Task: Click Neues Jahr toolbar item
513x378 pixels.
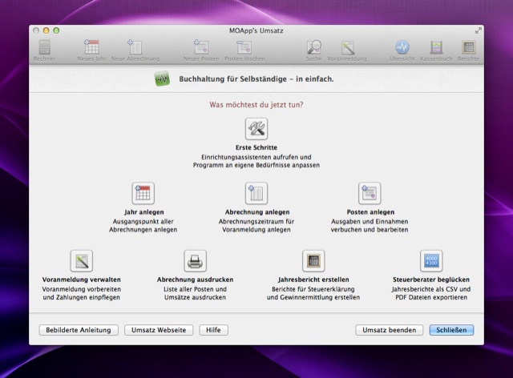Action: coord(91,50)
